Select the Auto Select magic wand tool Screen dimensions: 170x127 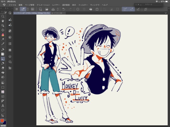3,39
